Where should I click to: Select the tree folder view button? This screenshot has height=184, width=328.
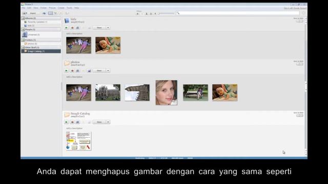point(55,13)
